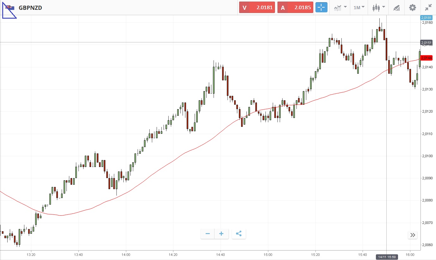This screenshot has width=436, height=260.
Task: Click the GBPNZD flag icon
Action: (x=10, y=7)
